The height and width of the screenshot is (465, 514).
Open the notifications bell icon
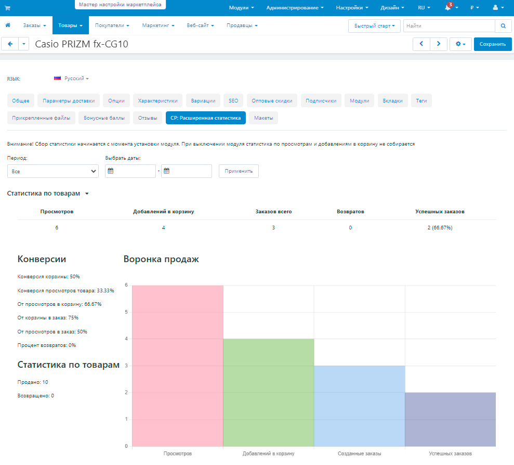(x=449, y=8)
